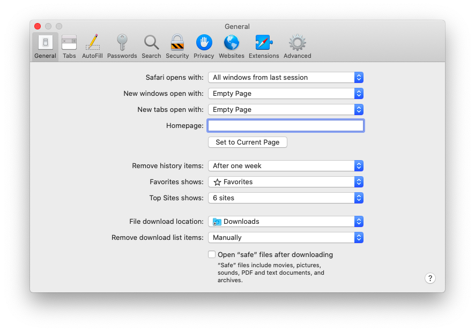Expand the New tabs open with dropdown

click(286, 110)
